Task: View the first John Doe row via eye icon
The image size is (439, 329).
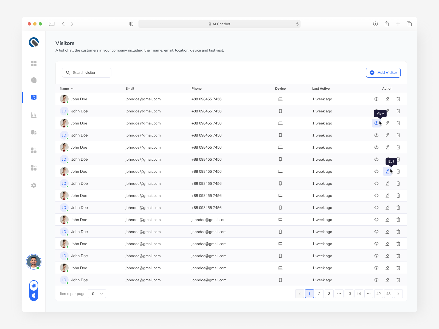Action: pyautogui.click(x=376, y=99)
